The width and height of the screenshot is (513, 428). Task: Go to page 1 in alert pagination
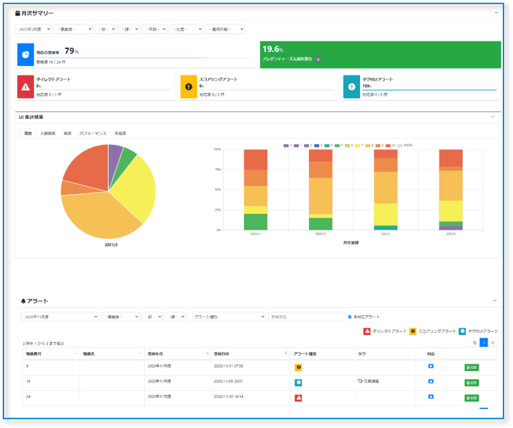tap(484, 342)
